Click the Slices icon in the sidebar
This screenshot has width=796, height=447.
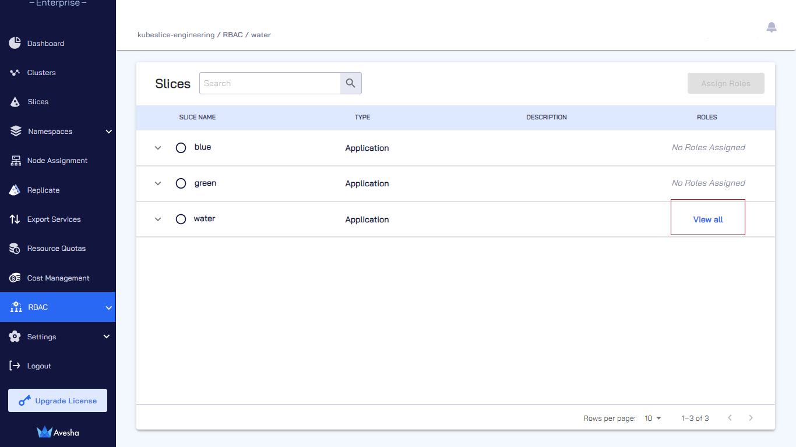coord(15,102)
